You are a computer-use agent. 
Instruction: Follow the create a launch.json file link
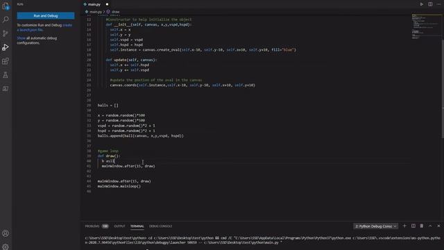coord(44,27)
